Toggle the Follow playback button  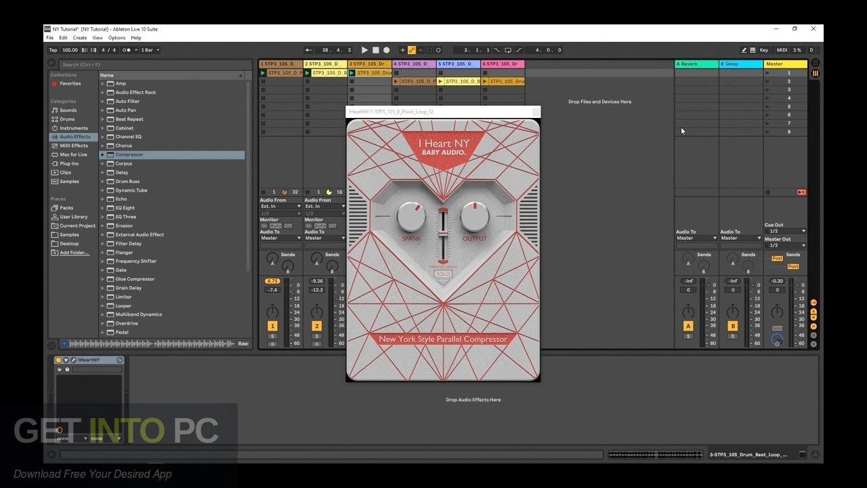[308, 50]
